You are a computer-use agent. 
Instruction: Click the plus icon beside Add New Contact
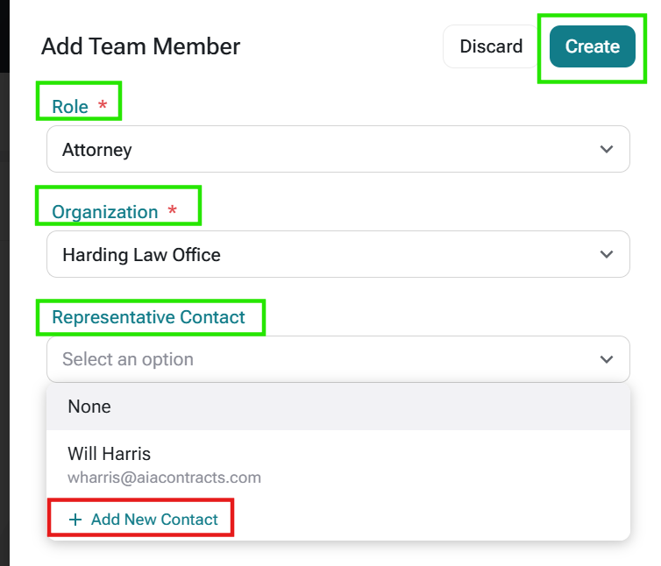tap(75, 520)
